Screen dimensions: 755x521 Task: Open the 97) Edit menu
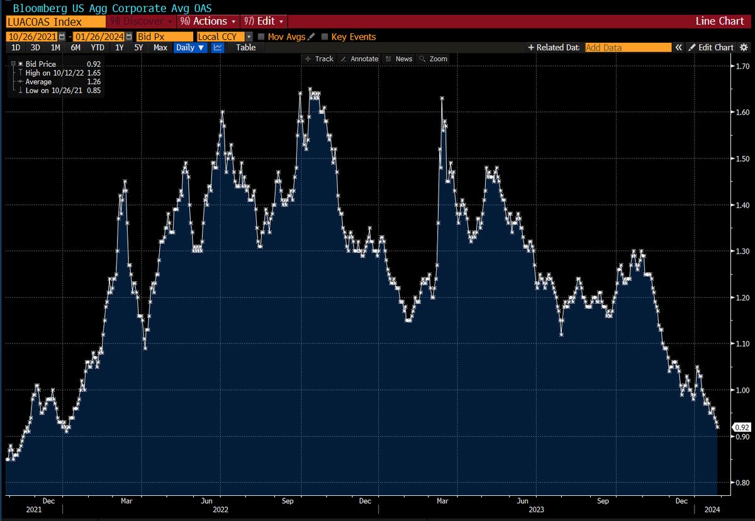point(264,21)
